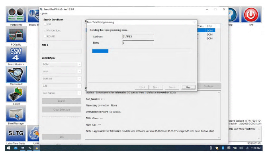Launch the SLTG Labor Time Guide icon
The image size is (268, 156).
coord(16,134)
